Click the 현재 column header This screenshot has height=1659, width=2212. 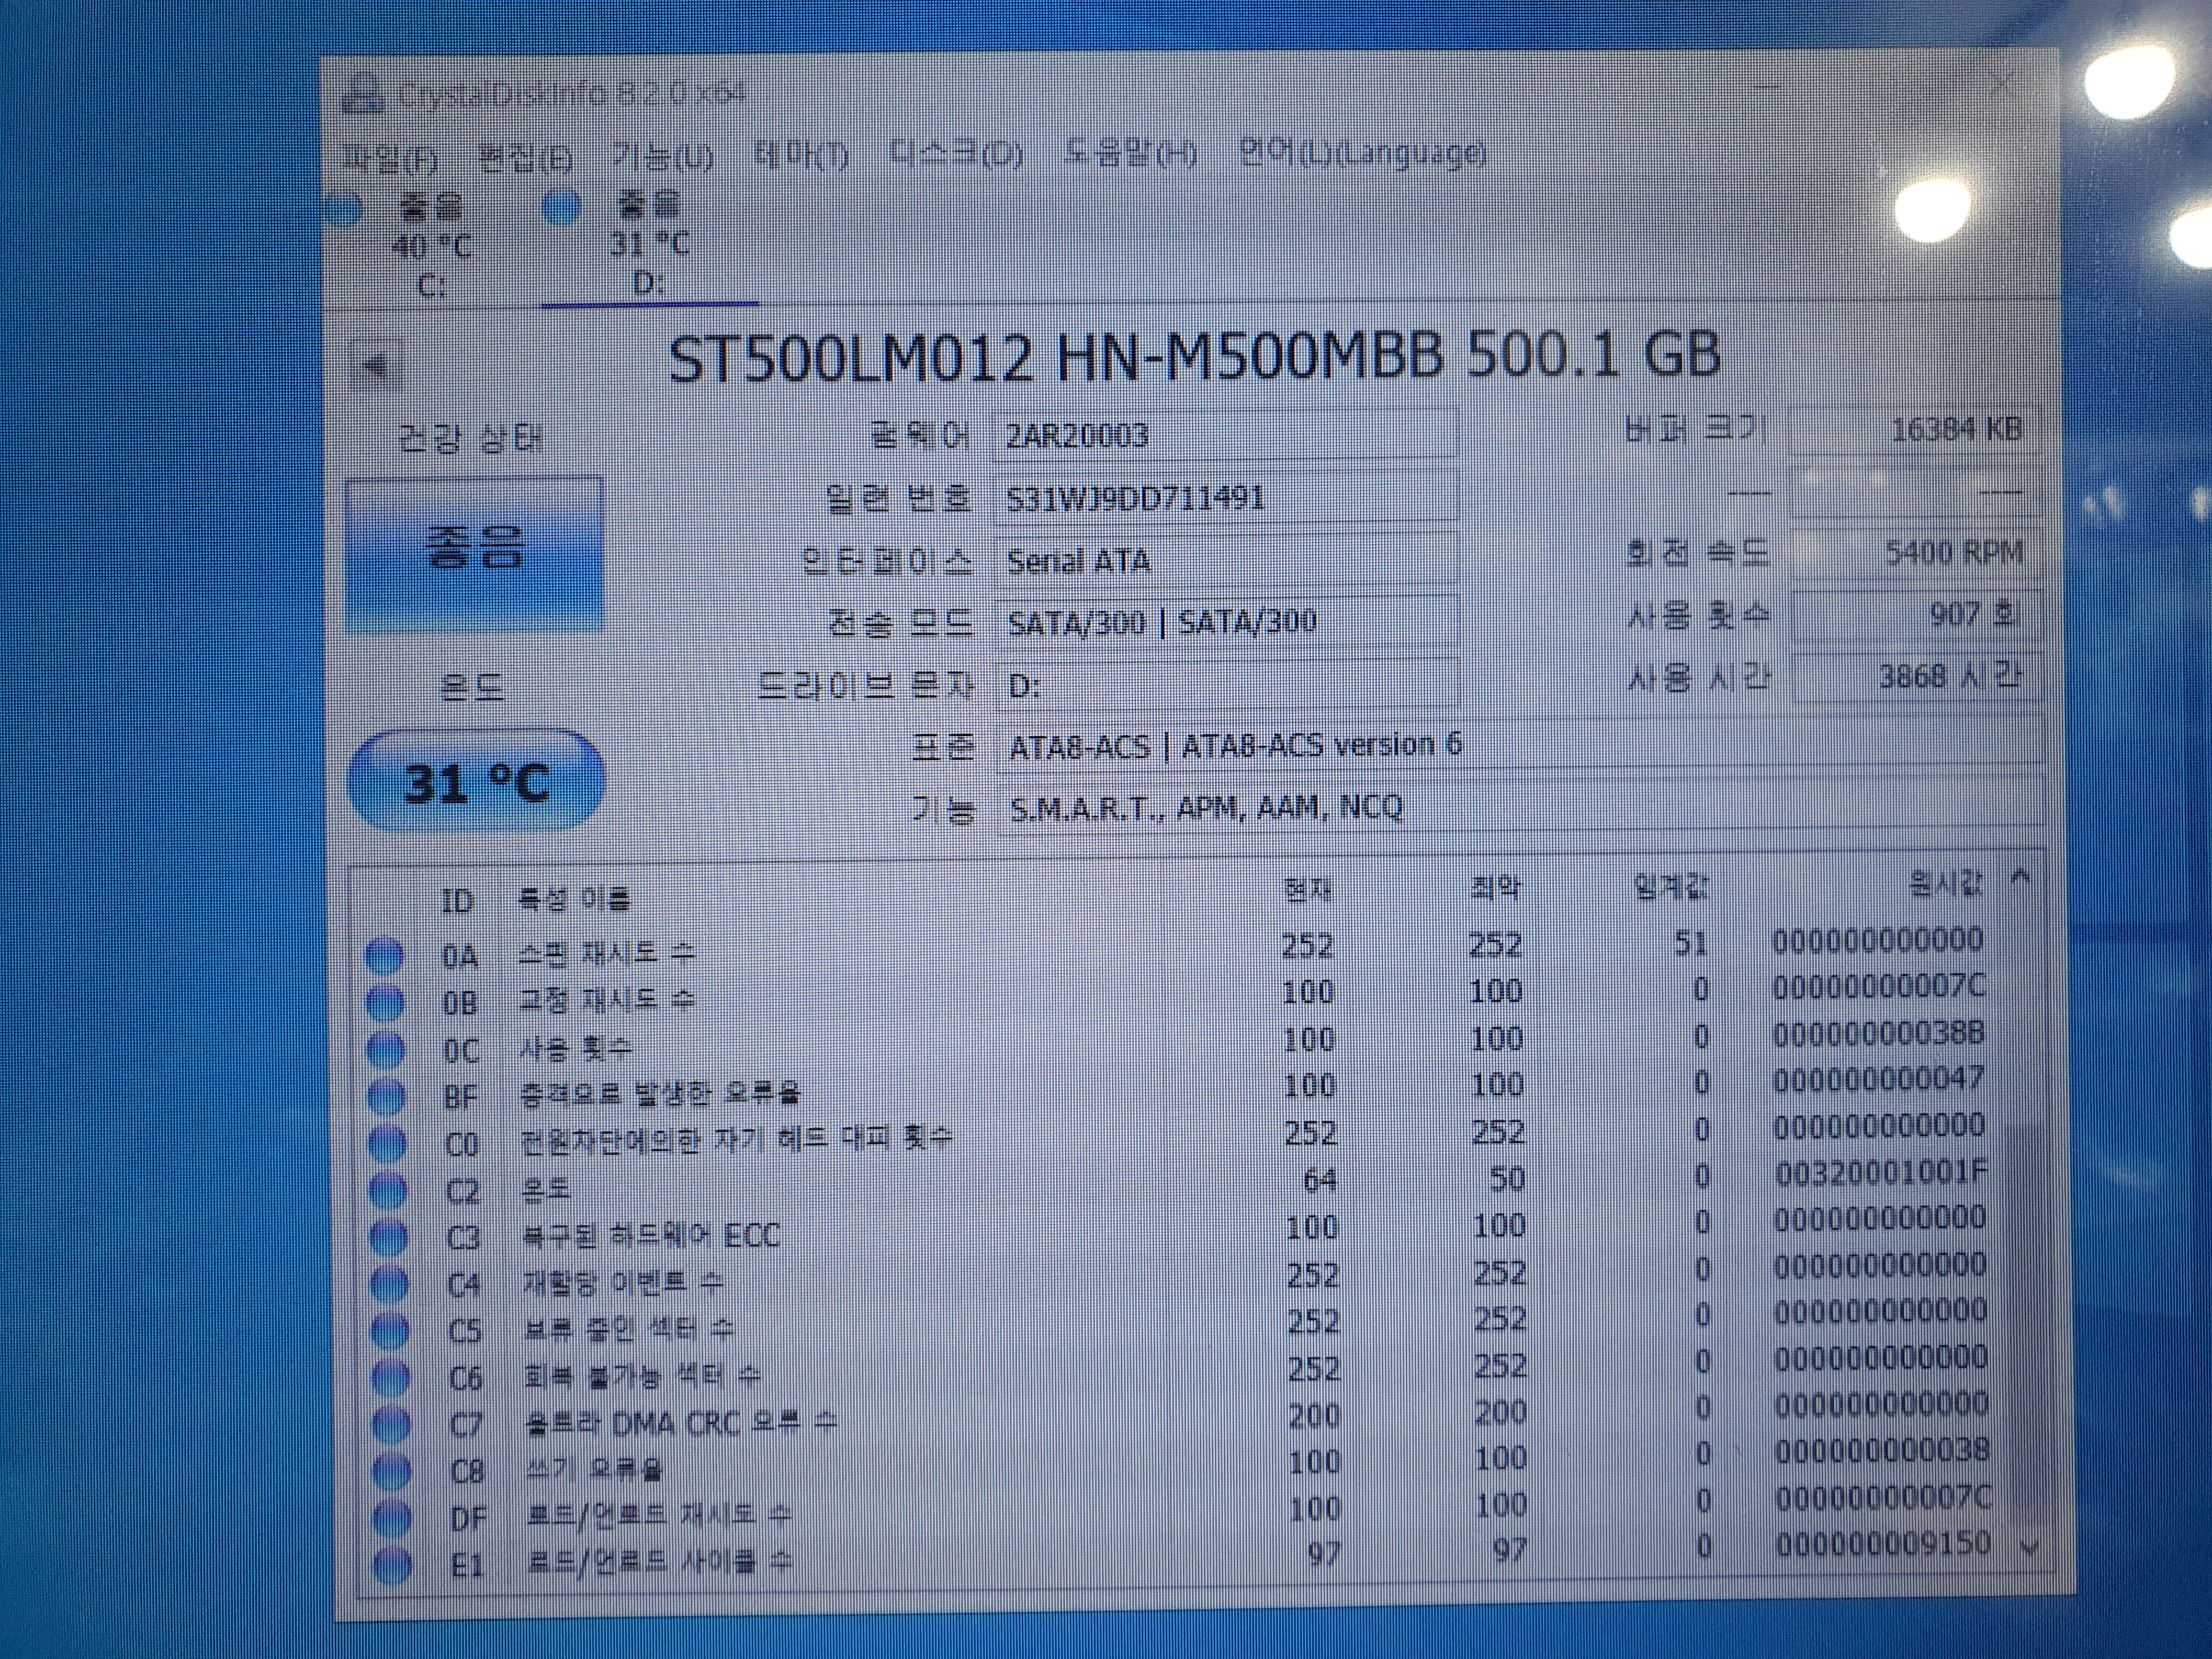click(x=1307, y=889)
